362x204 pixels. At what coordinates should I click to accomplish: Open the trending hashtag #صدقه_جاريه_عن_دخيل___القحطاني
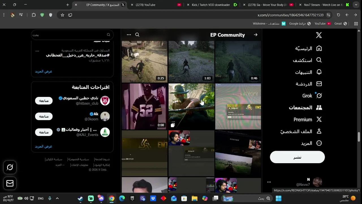click(x=78, y=55)
